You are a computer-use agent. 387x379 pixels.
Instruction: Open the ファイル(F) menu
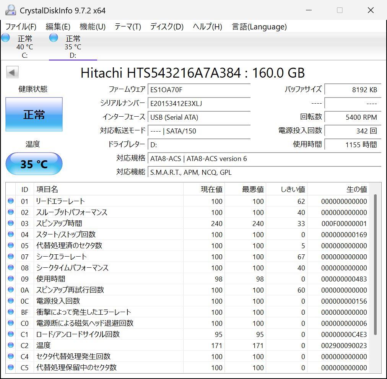21,27
